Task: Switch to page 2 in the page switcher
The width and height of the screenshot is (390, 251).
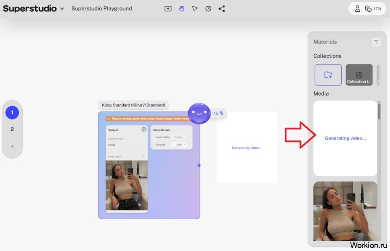Action: 12,129
